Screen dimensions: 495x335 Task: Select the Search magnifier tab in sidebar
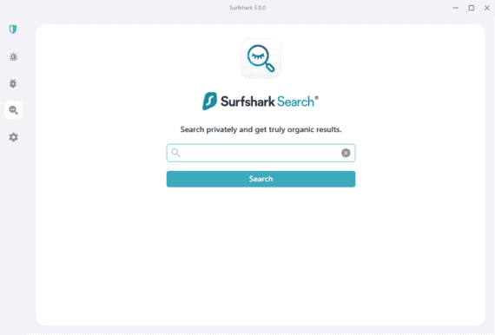pos(13,110)
